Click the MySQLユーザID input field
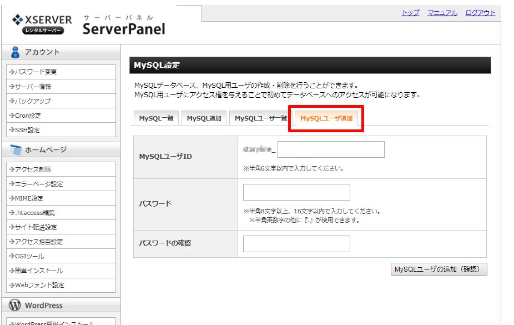514x325 pixels. (x=331, y=149)
